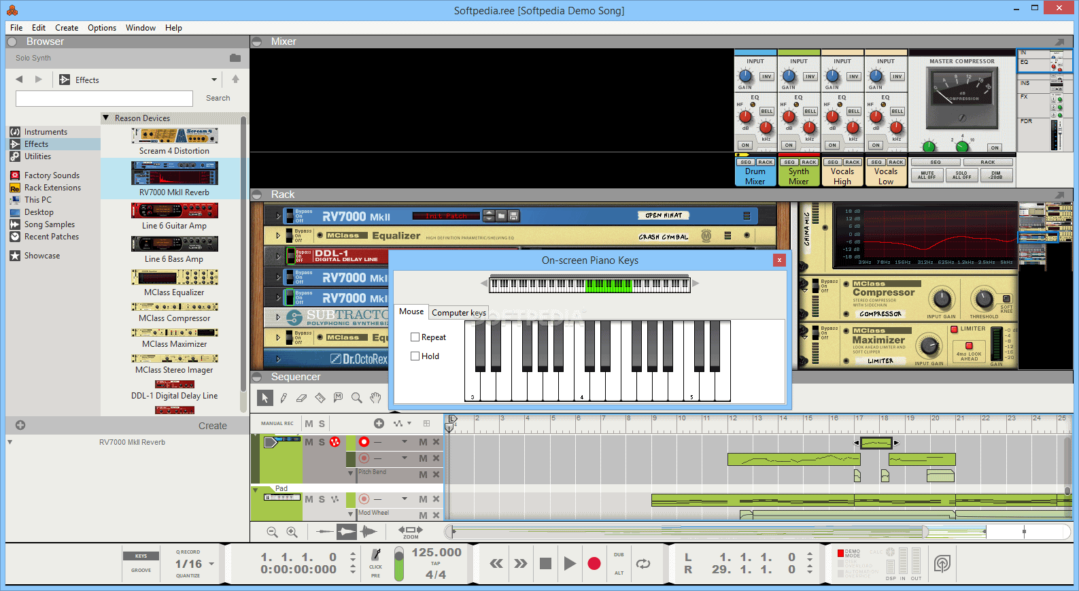This screenshot has width=1079, height=591.
Task: Adjust the MClass Compressor Threshold knob
Action: tap(984, 299)
